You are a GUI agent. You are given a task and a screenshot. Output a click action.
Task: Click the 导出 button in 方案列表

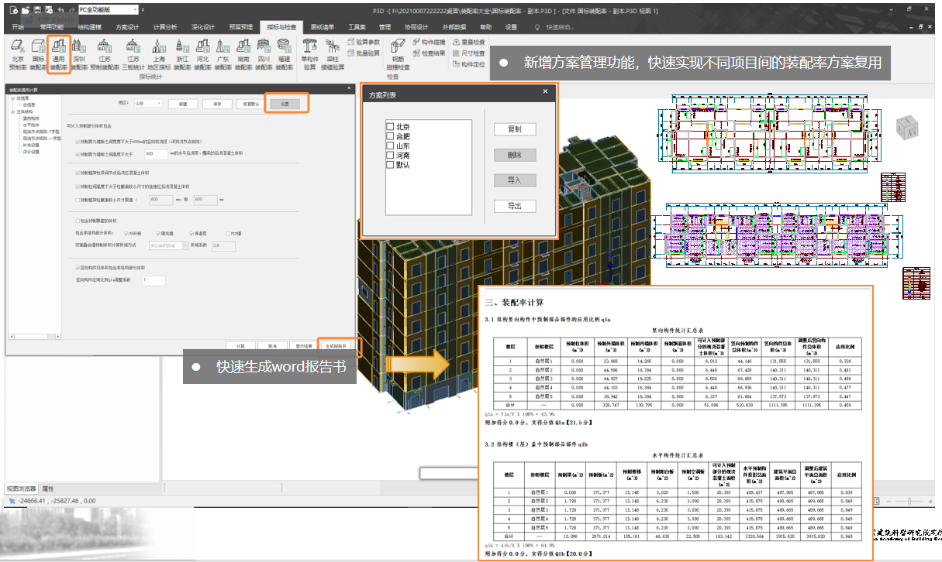coord(514,207)
